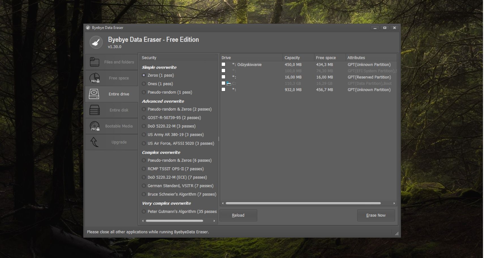Click the Byebye broom logo in header
Screen dimensions: 487x258
[96, 42]
